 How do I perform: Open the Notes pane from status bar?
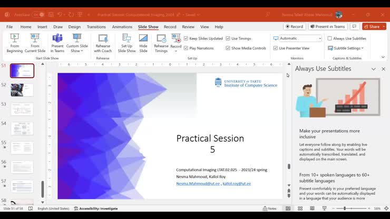[x=269, y=208]
